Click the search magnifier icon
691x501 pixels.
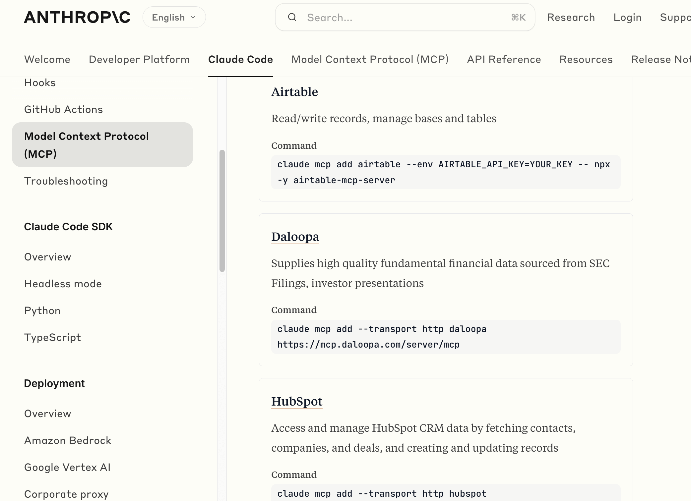[x=292, y=17]
